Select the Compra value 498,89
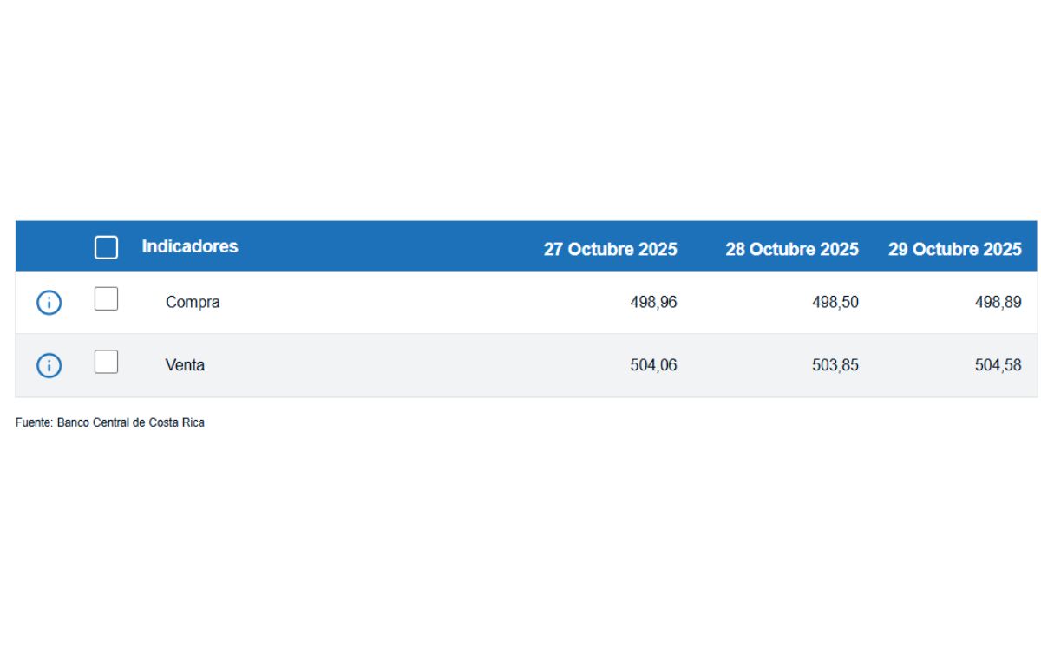 click(x=998, y=303)
